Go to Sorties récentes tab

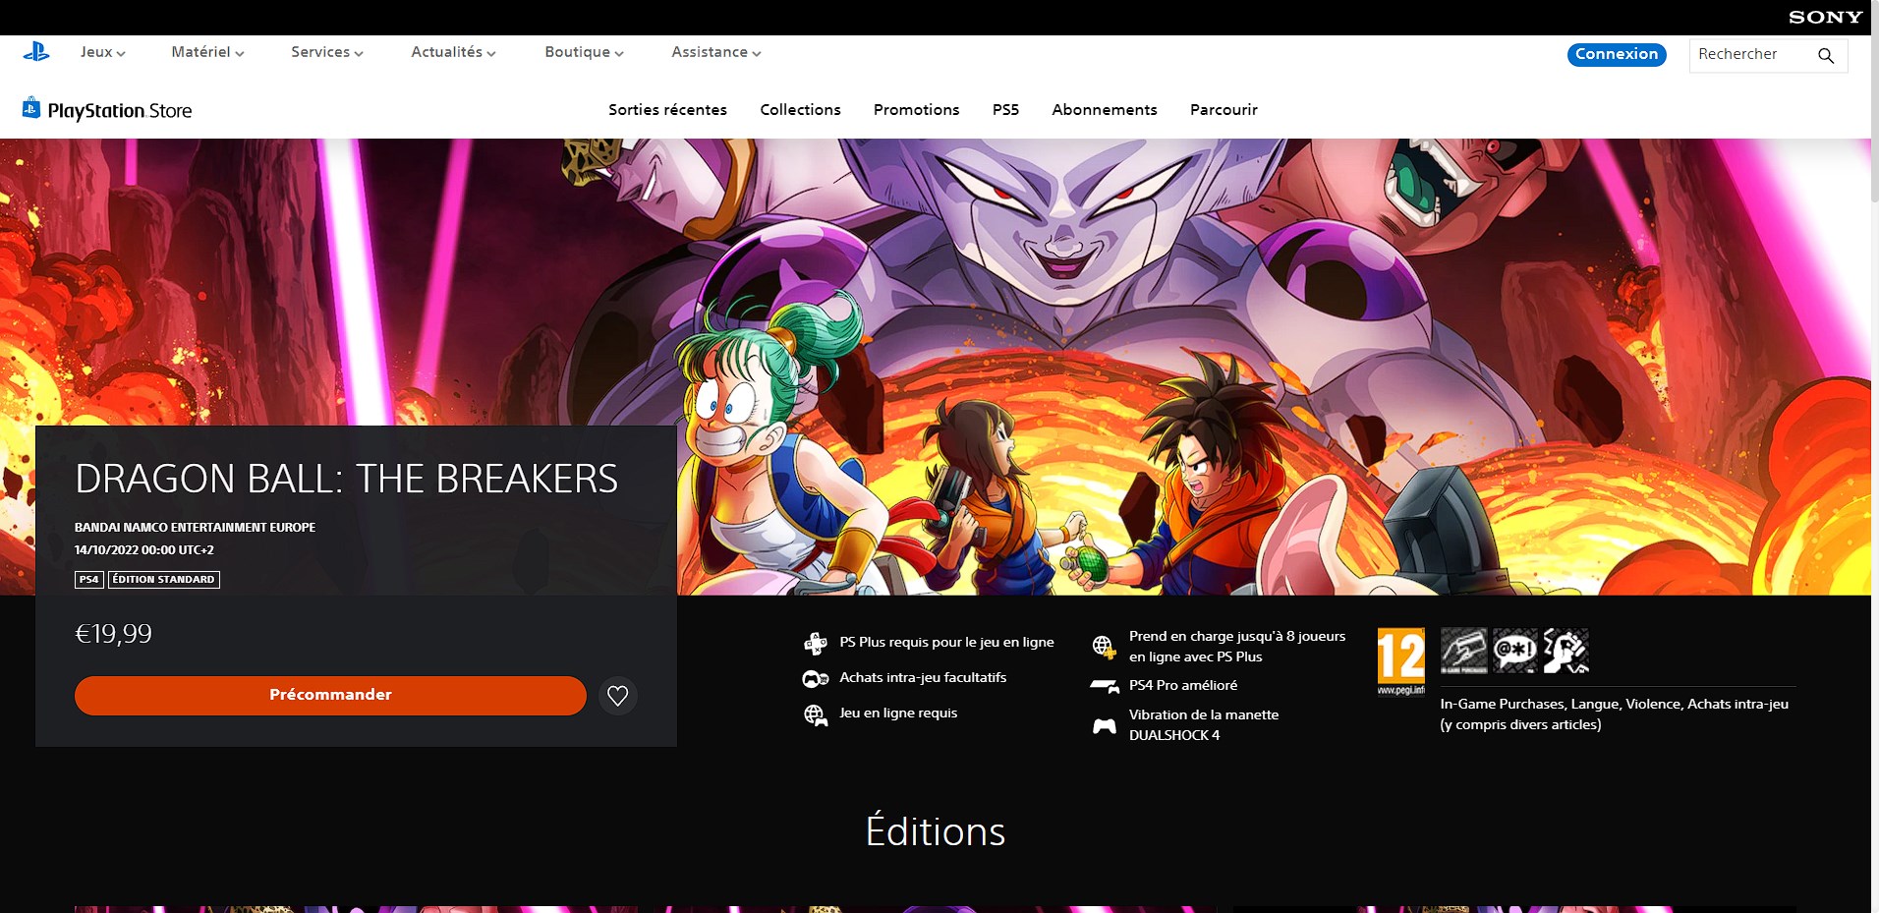pos(667,110)
